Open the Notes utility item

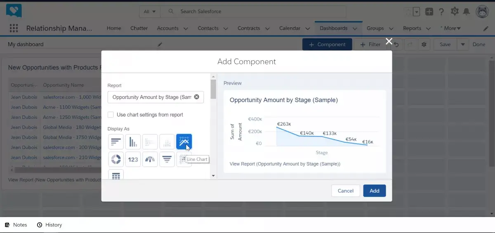[16, 225]
